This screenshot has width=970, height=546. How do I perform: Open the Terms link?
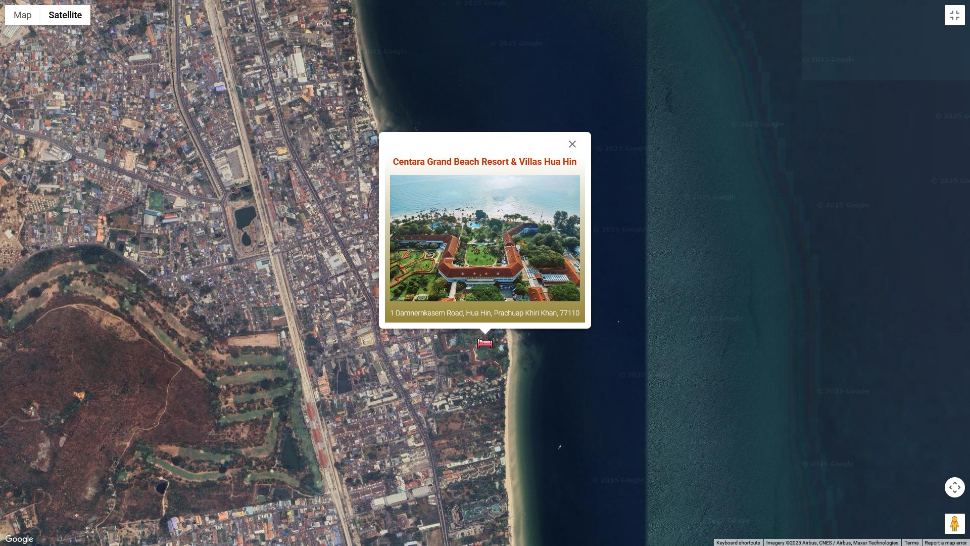click(x=911, y=542)
